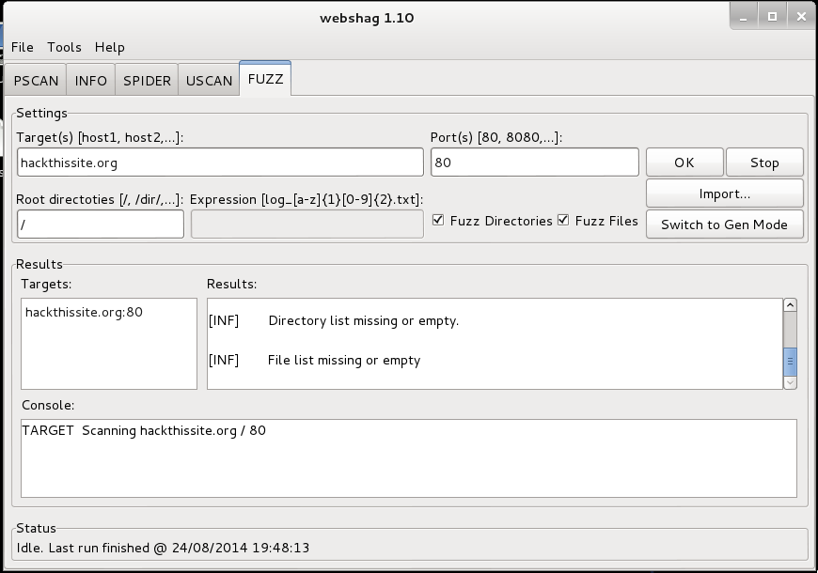The width and height of the screenshot is (818, 573).
Task: Switch to the PSCAN tab
Action: click(x=36, y=81)
